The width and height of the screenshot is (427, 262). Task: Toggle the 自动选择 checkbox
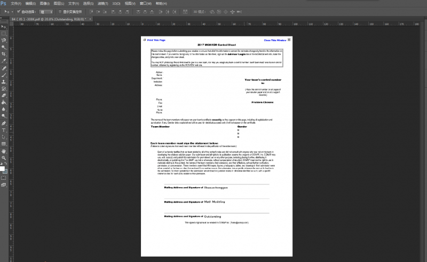click(x=19, y=11)
